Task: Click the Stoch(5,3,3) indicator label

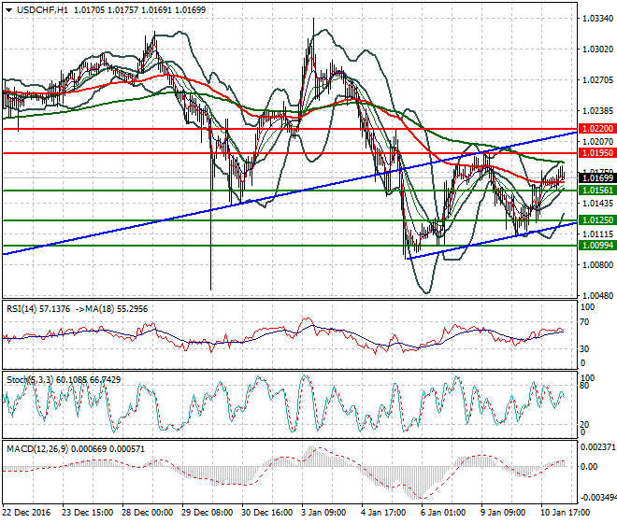Action: pyautogui.click(x=30, y=380)
